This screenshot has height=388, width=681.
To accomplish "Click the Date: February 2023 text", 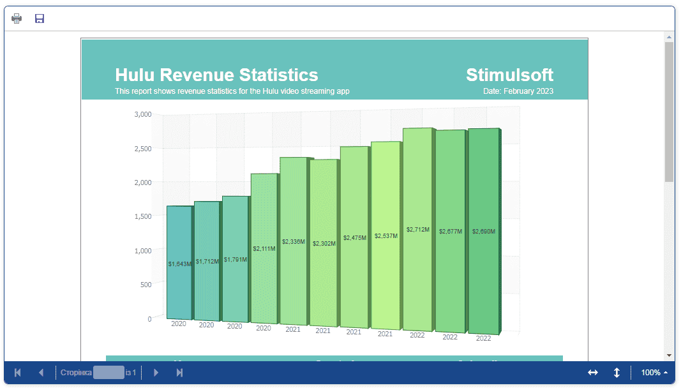I will [x=518, y=91].
